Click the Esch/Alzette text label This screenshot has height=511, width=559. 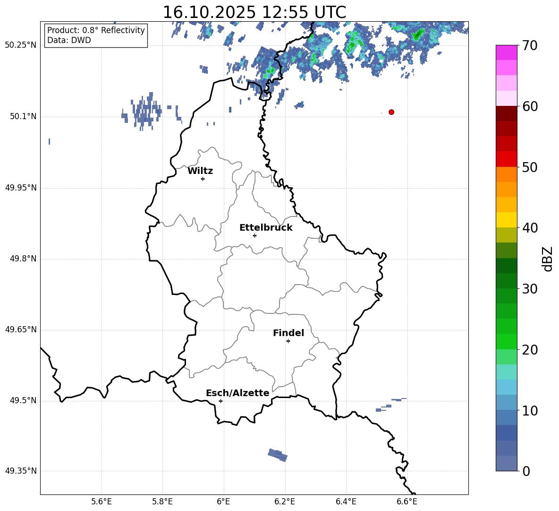pos(237,393)
